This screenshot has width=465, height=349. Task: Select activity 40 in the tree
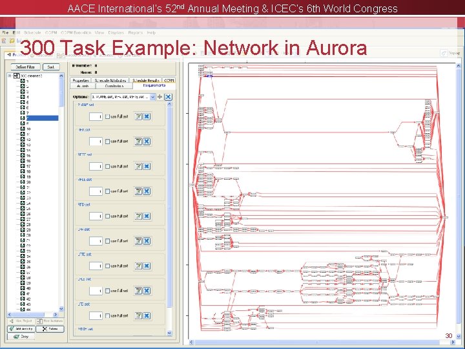click(25, 288)
